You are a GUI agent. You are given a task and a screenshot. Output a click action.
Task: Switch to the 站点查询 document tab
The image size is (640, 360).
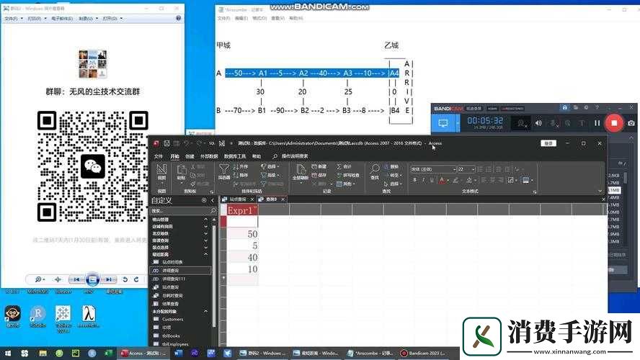[236, 199]
